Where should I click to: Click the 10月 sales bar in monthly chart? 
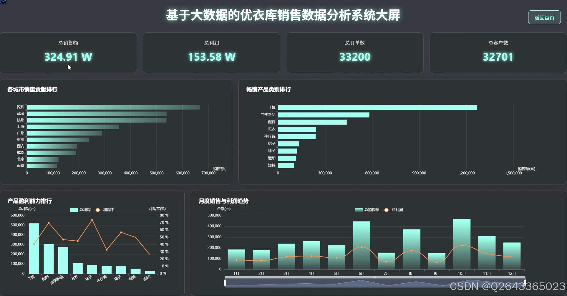point(462,244)
